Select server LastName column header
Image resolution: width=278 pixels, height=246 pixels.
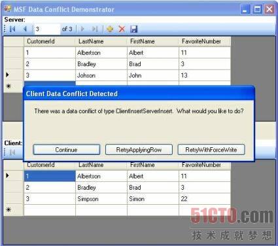pyautogui.click(x=101, y=41)
